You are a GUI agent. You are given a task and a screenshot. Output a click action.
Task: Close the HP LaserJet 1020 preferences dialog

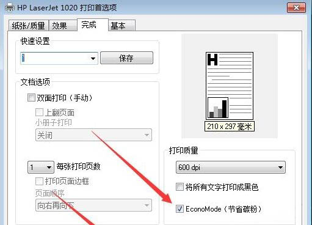[296, 8]
